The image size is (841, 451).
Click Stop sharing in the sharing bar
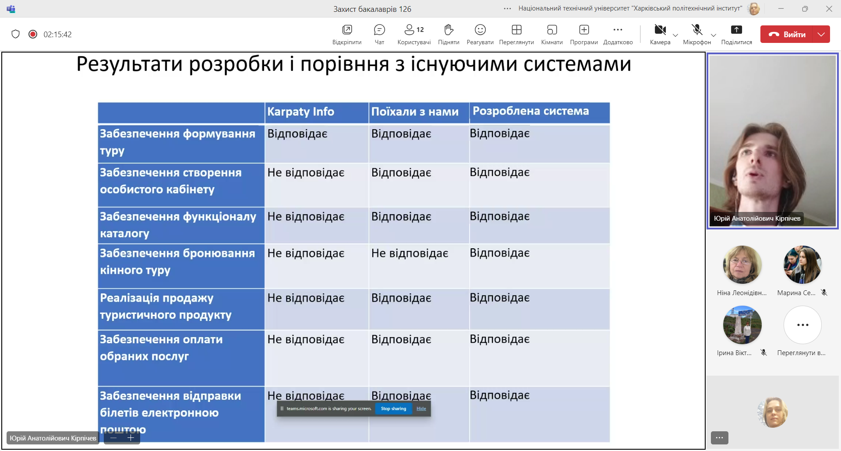coord(393,409)
